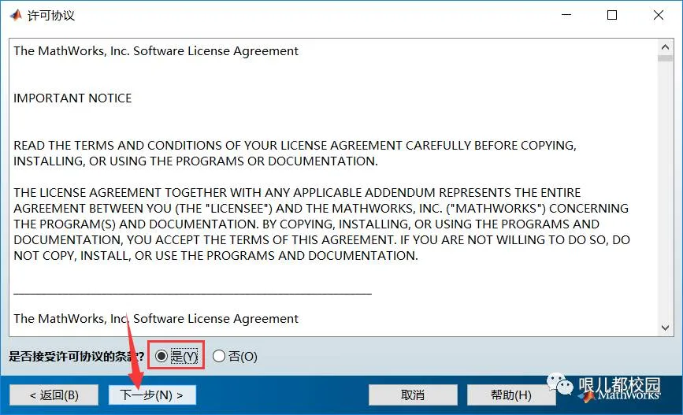Viewport: 683px width, 415px height.
Task: Select the 是(Y) radio button
Action: 161,356
